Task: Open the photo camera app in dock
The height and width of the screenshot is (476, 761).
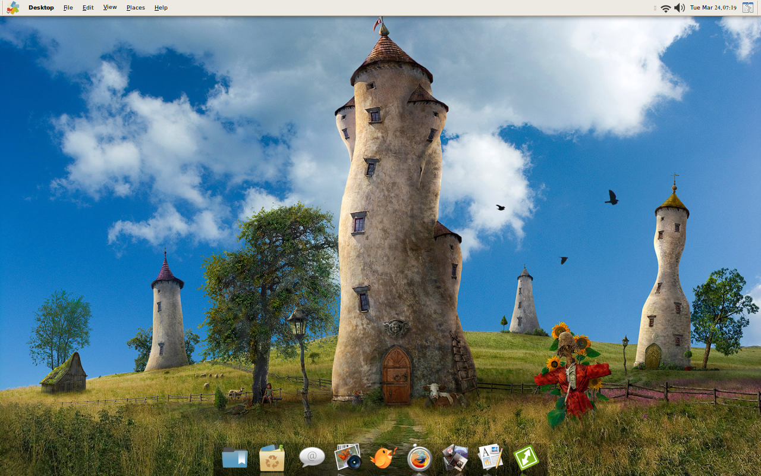Action: [348, 457]
